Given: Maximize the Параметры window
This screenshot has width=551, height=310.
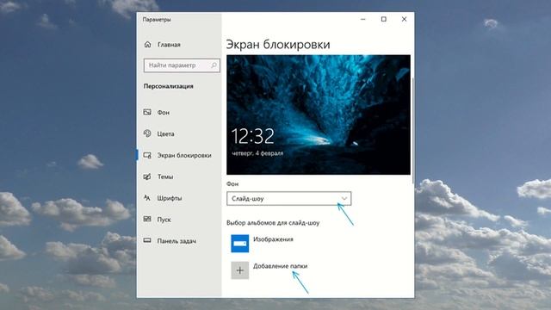Looking at the screenshot, I should pos(384,19).
